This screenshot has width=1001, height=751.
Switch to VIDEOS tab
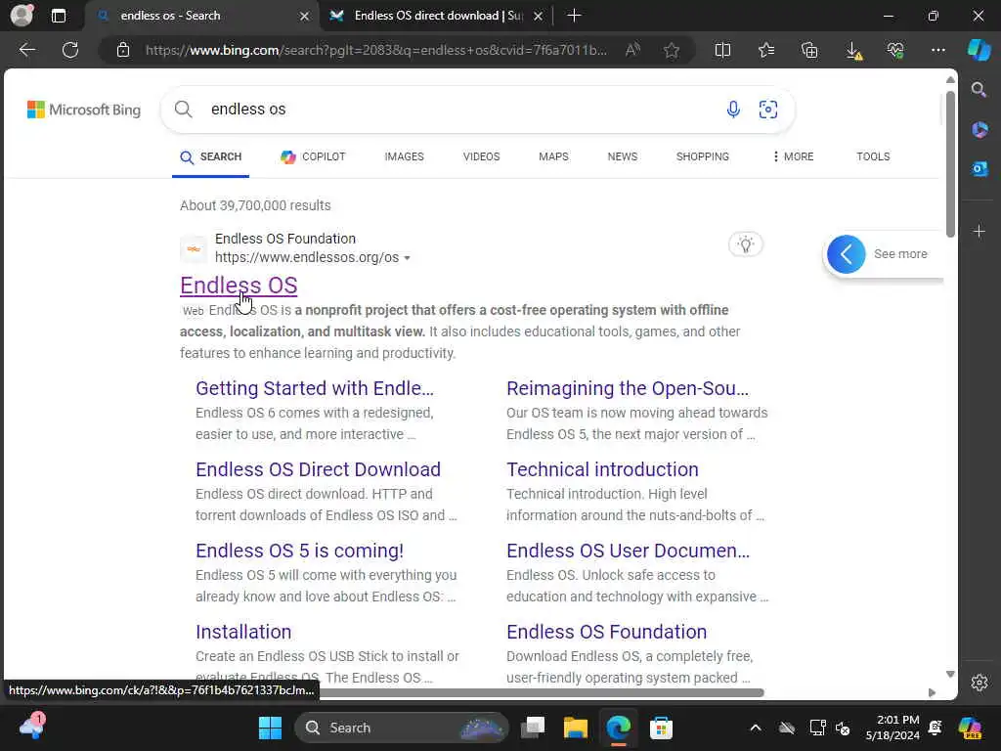coord(481,156)
